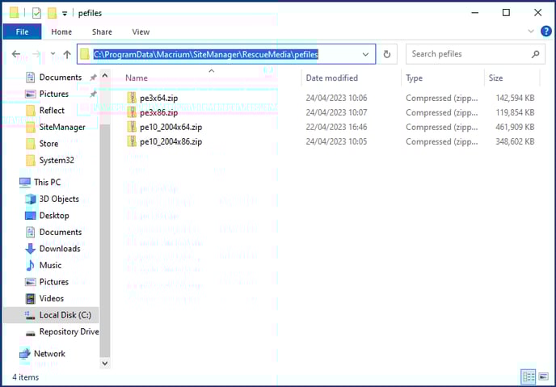Expand the address bar history dropdown
Image resolution: width=556 pixels, height=387 pixels.
[x=366, y=54]
